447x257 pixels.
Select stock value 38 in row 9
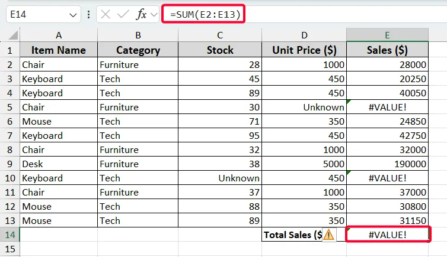click(x=220, y=164)
